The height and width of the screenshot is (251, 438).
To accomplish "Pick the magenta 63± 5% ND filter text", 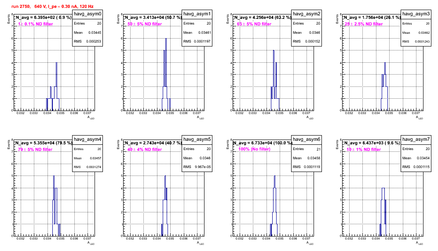I will point(254,24).
